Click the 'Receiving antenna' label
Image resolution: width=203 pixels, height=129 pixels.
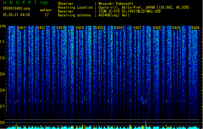tap(74, 15)
